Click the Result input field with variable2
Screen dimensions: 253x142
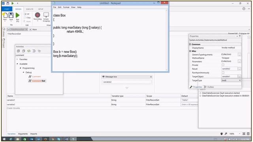[229, 69]
